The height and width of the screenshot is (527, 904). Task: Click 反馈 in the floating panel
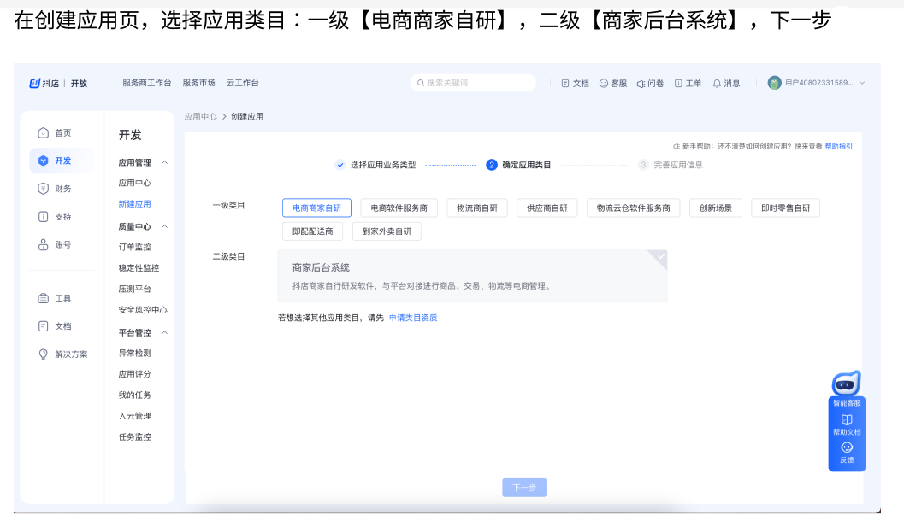click(847, 454)
